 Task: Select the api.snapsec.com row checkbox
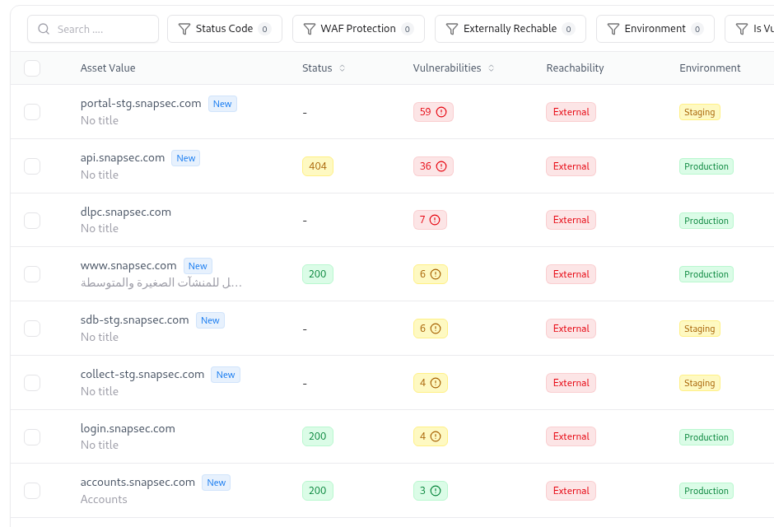pyautogui.click(x=32, y=166)
